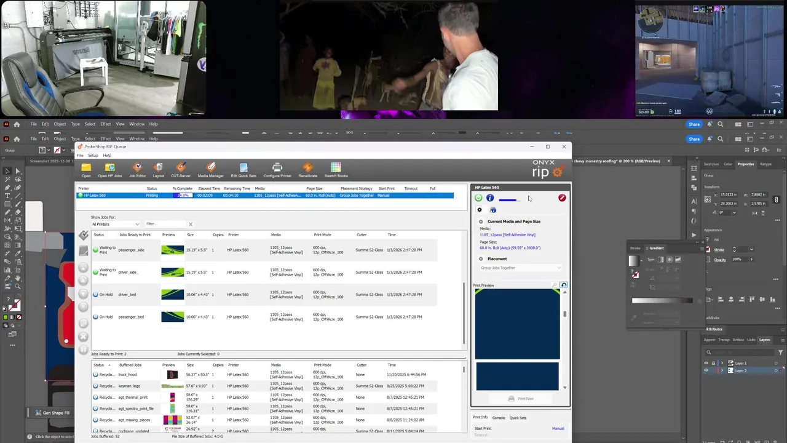Click the gradient fill swatch in Gradient panel

click(634, 261)
